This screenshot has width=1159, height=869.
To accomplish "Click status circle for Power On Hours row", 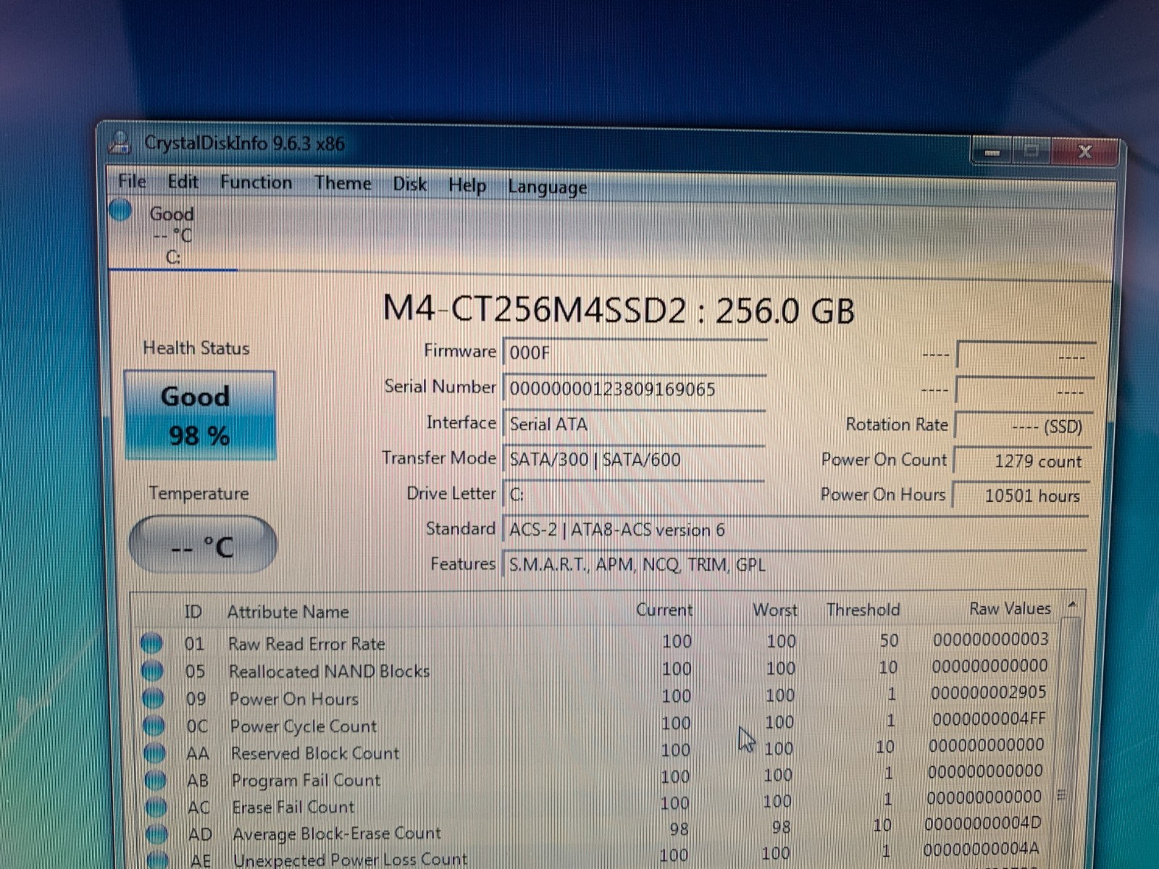I will [153, 698].
